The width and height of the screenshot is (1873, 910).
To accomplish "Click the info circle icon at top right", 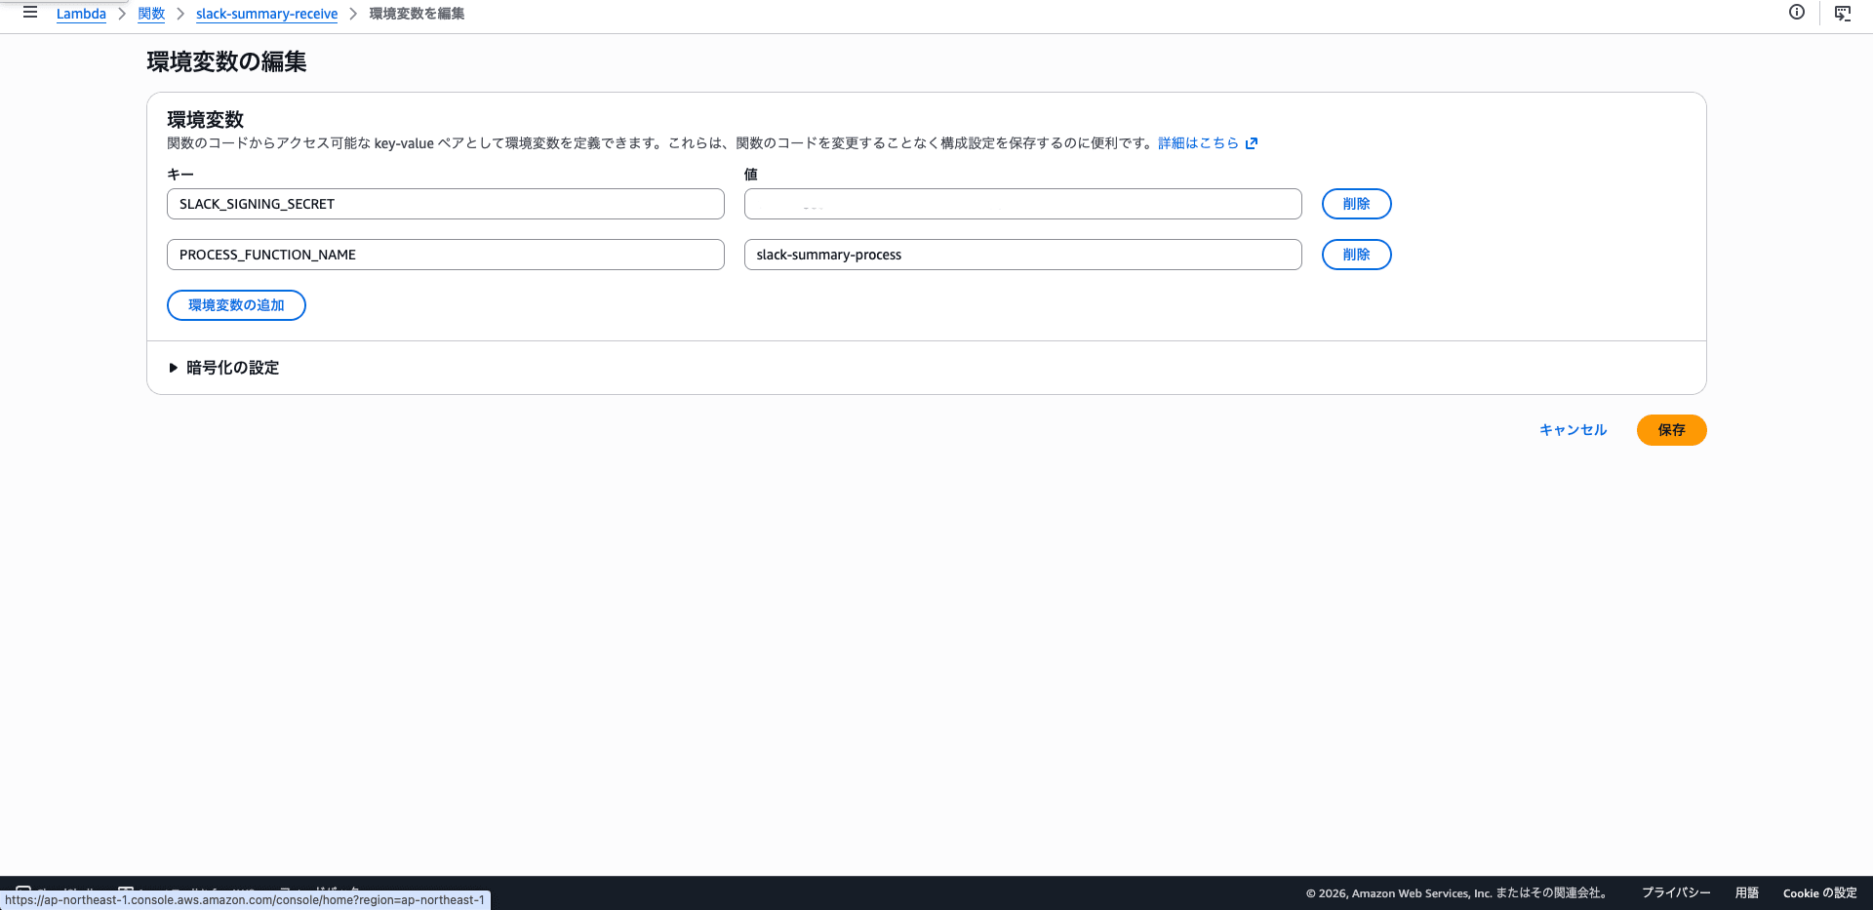I will coord(1797,13).
